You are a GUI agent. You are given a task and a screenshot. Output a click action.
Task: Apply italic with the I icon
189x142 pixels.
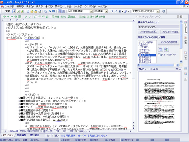point(116,11)
